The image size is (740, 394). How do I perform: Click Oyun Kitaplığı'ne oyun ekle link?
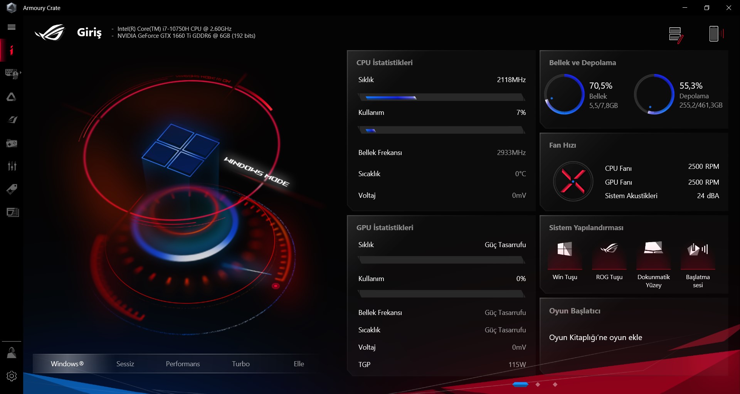click(x=595, y=337)
